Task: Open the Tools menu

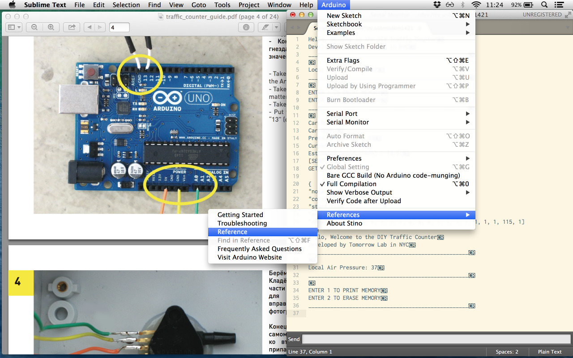Action: [222, 5]
